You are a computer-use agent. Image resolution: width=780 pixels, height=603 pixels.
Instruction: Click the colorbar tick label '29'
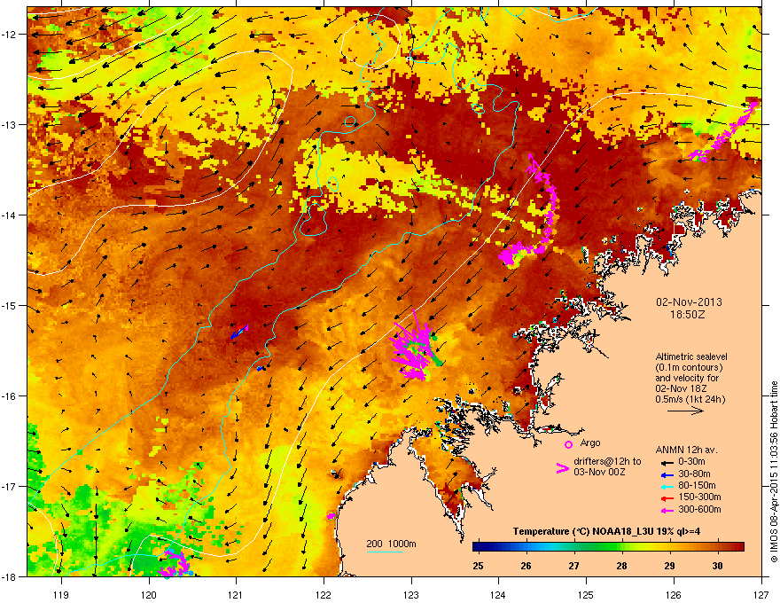tap(669, 566)
